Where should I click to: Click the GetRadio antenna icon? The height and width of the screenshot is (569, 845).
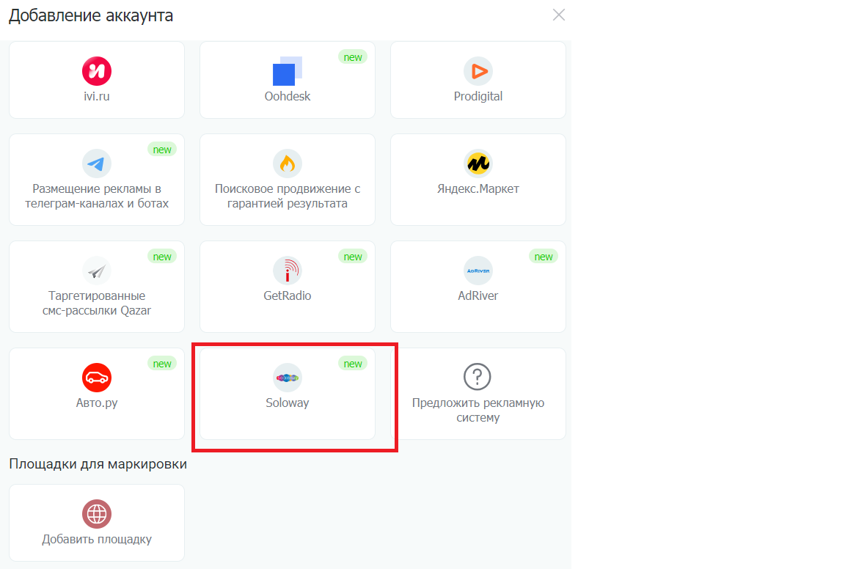(x=288, y=271)
